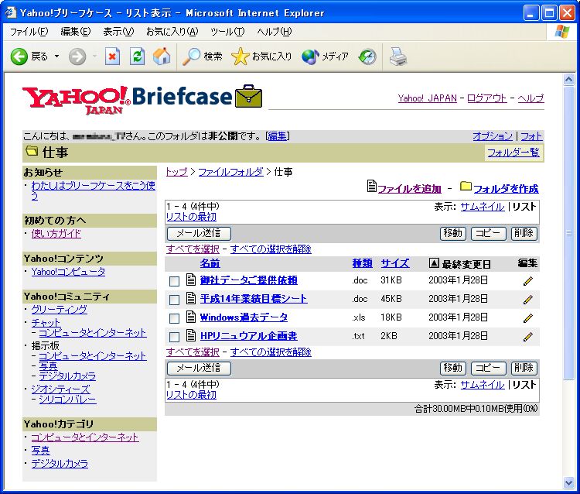Click the Stop button in IE toolbar

point(113,57)
